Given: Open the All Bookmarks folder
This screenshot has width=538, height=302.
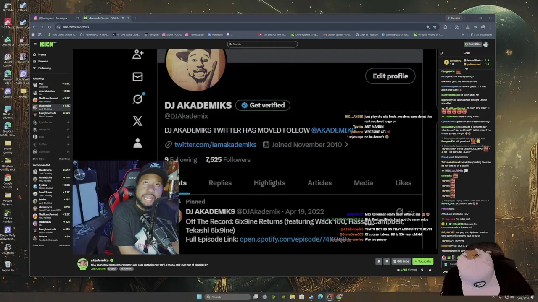Looking at the screenshot, I should click(x=482, y=35).
